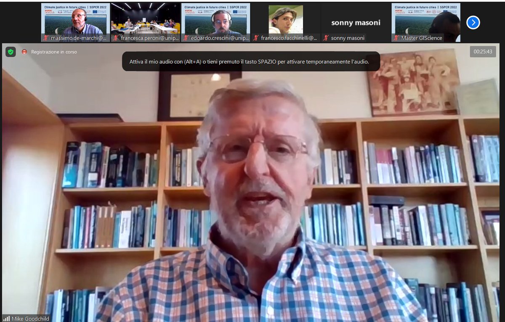This screenshot has width=505, height=322.
Task: Click muted mic icon of francesca.peroni
Action: (x=115, y=38)
